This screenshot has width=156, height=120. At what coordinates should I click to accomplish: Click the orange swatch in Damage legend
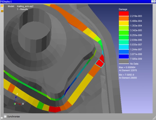124,18
